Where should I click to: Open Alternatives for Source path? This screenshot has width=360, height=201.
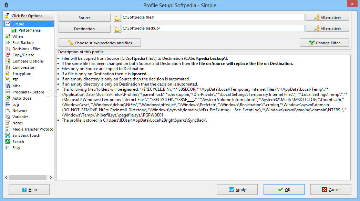tap(327, 18)
